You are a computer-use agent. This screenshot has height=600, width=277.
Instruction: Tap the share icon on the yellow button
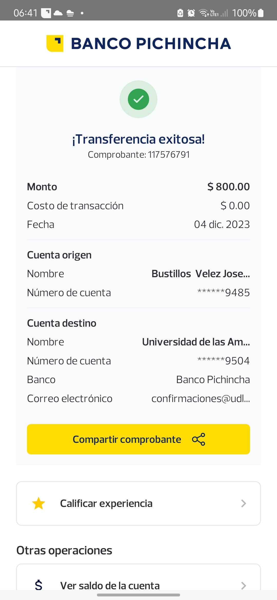(199, 439)
